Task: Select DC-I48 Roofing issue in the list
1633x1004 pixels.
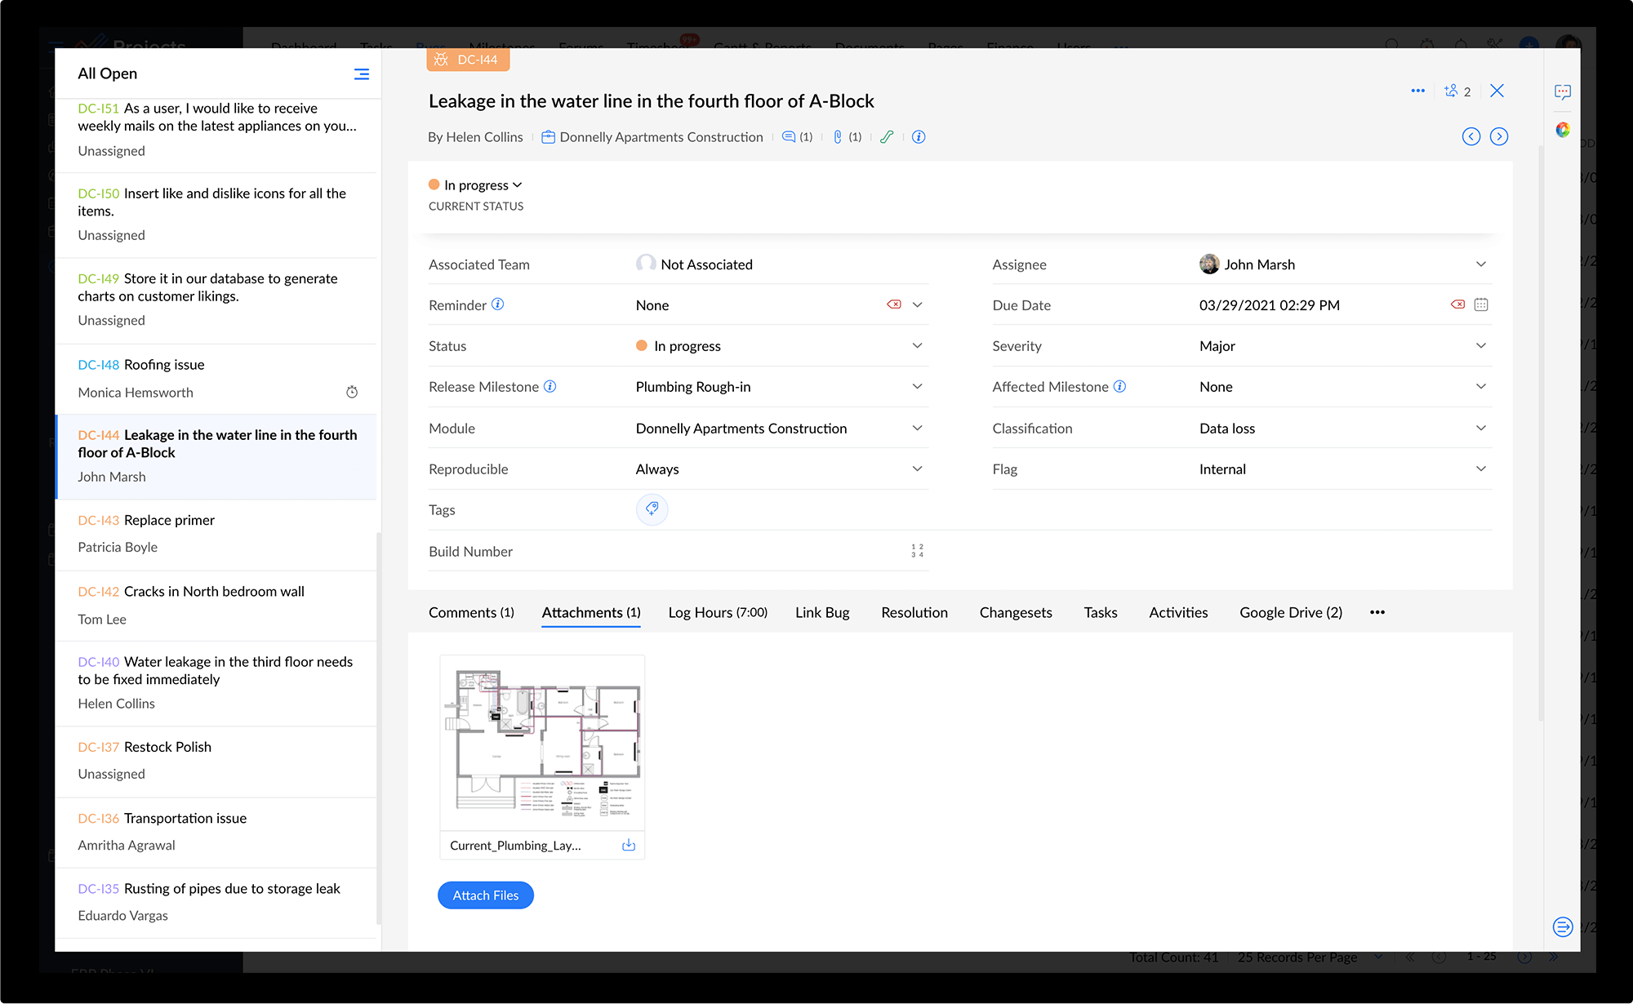Action: click(x=163, y=365)
